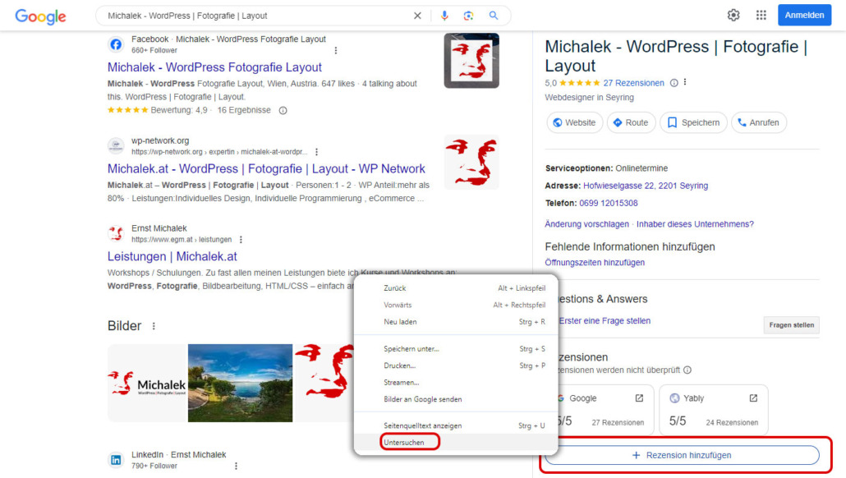The height and width of the screenshot is (478, 846).
Task: Click the Ernst Michalek site favicon
Action: [x=116, y=233]
